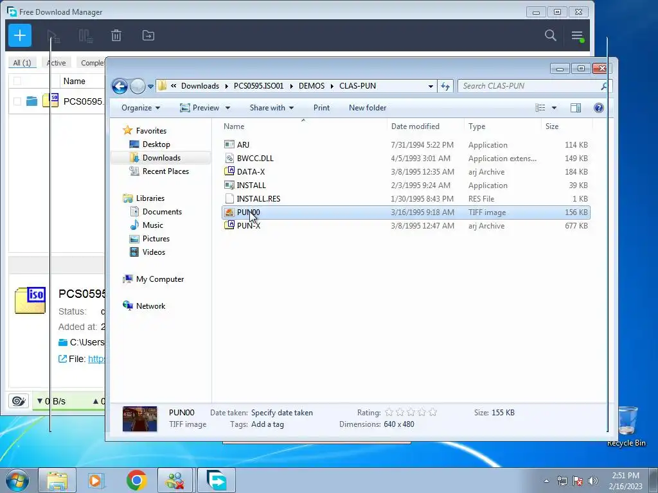
Task: Click New folder in the toolbar
Action: [x=367, y=108]
